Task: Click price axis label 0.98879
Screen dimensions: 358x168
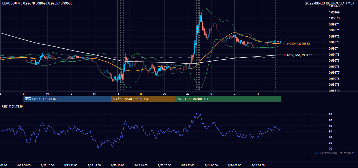Action: click(334, 91)
